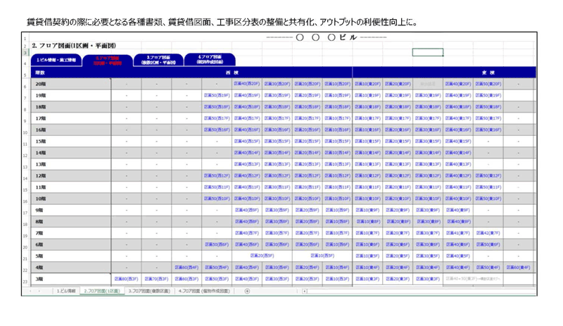563x326 pixels.
Task: Click the ○○○ビル building name heading
Action: pos(326,37)
